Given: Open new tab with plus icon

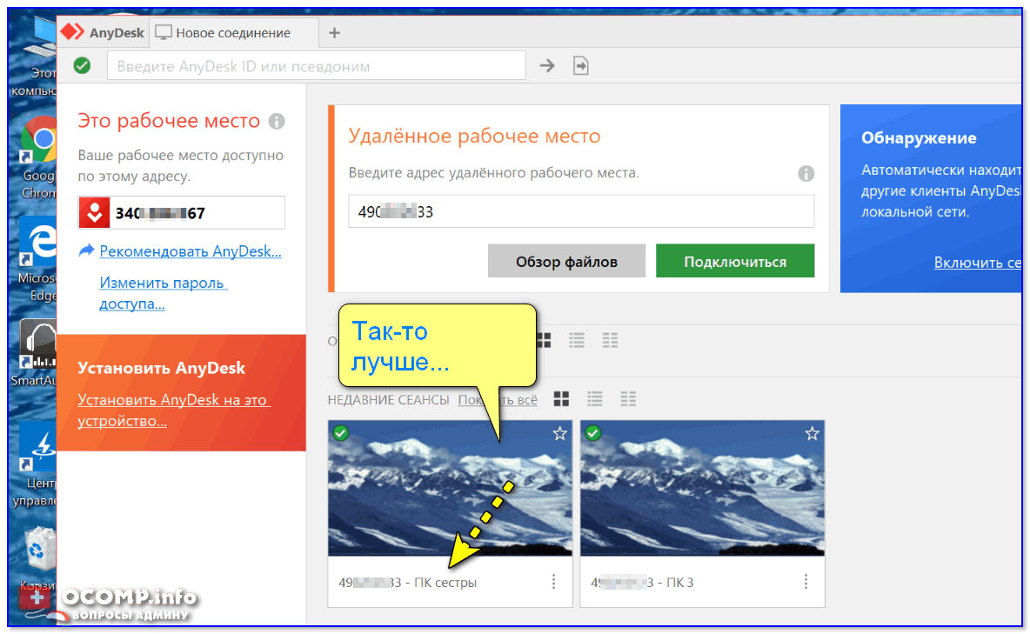Looking at the screenshot, I should pyautogui.click(x=334, y=33).
